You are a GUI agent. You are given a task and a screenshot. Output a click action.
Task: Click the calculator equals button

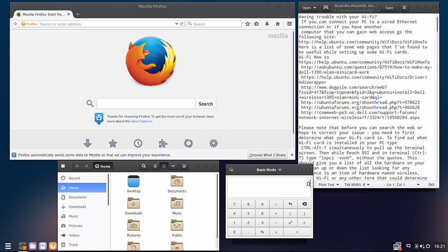point(297,232)
